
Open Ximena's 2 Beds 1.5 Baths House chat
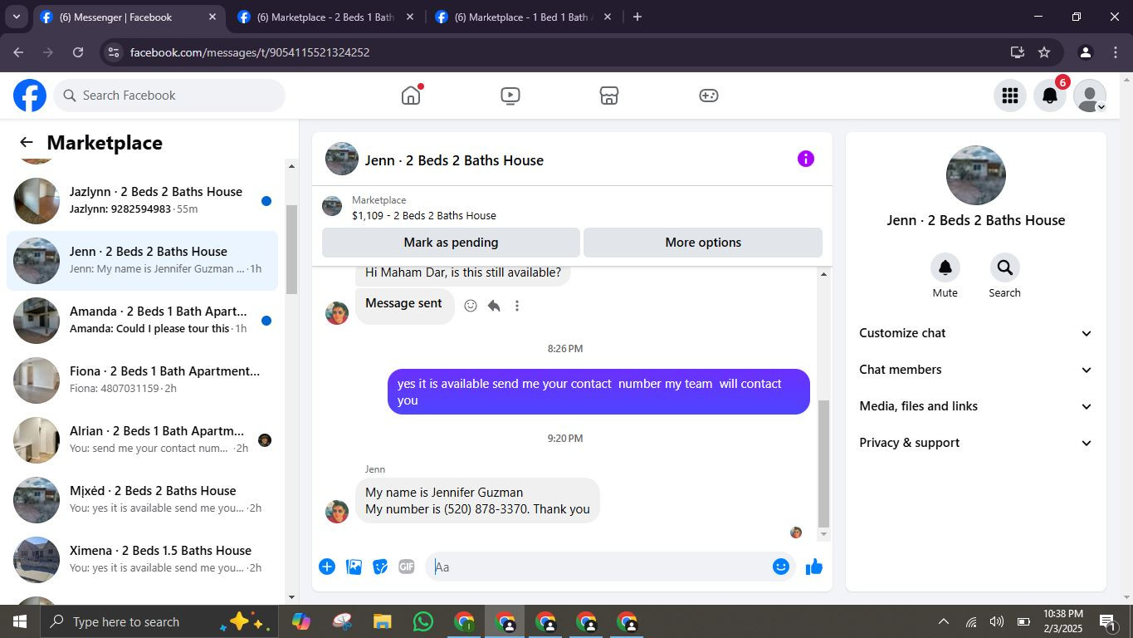point(142,559)
